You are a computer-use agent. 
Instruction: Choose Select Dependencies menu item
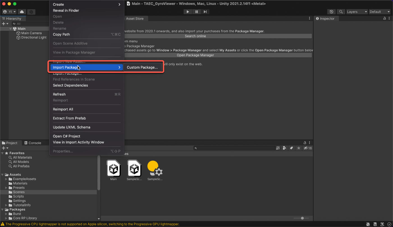coord(87,85)
